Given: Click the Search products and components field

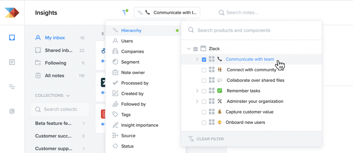Looking at the screenshot, I should pyautogui.click(x=251, y=30).
